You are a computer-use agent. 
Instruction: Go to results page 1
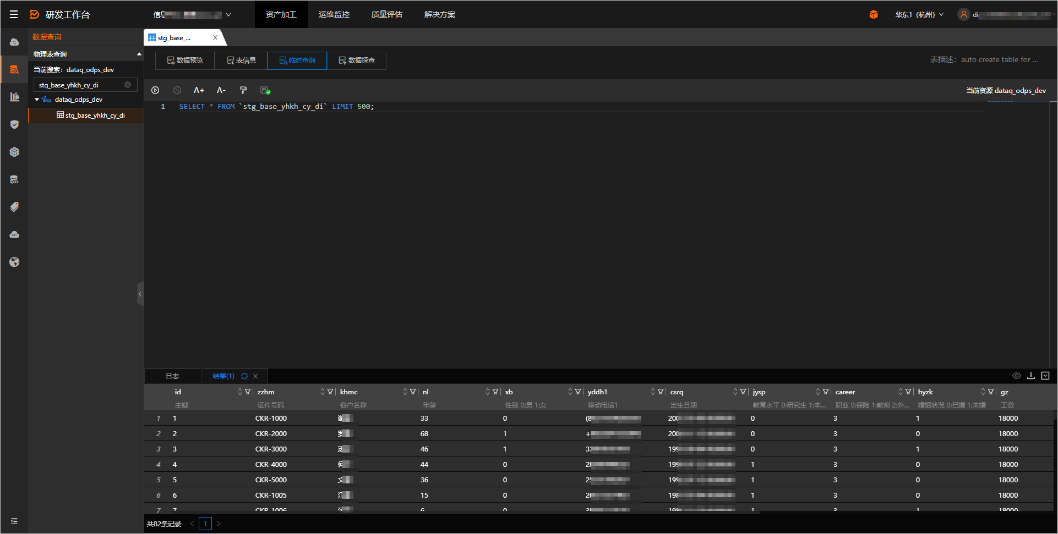point(205,524)
